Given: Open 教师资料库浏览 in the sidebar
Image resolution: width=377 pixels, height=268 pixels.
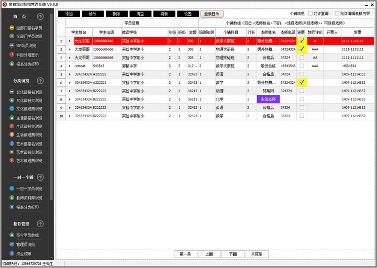Looking at the screenshot, I should click(x=26, y=198).
